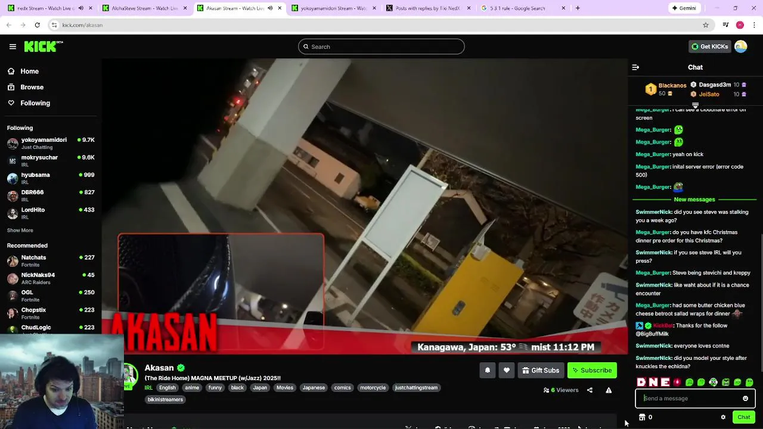Click Show more under Following

click(20, 231)
